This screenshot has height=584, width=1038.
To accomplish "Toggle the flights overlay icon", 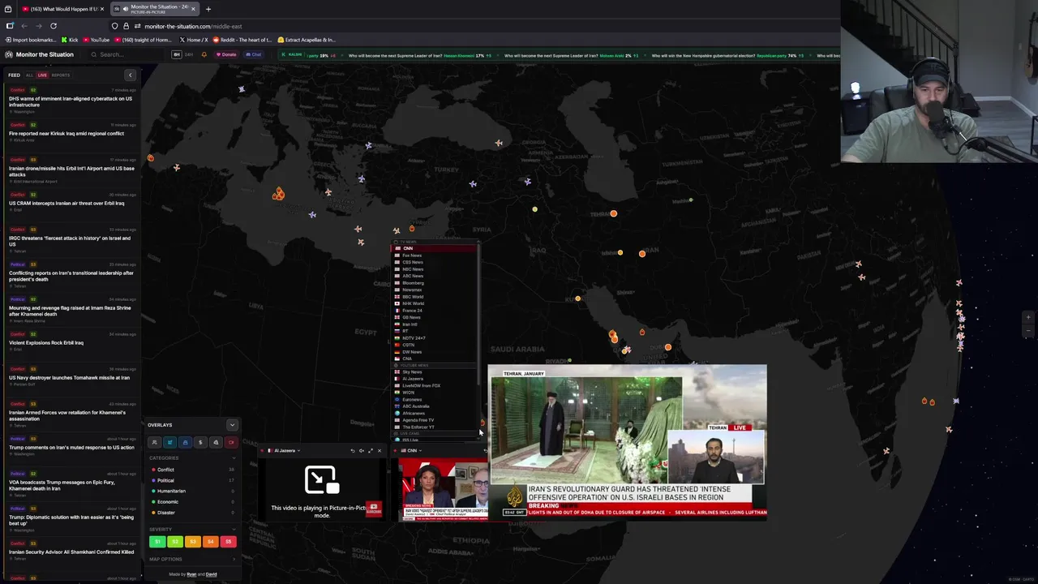I will (169, 442).
